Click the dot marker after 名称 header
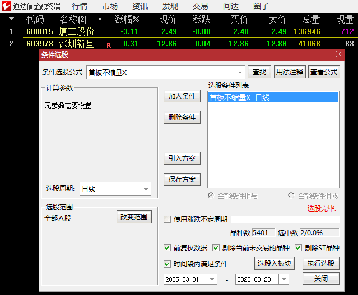 (100, 19)
